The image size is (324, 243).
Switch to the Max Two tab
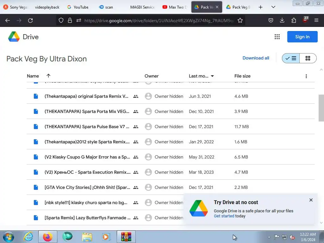pyautogui.click(x=175, y=7)
